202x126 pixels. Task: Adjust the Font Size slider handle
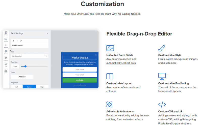[26, 66]
